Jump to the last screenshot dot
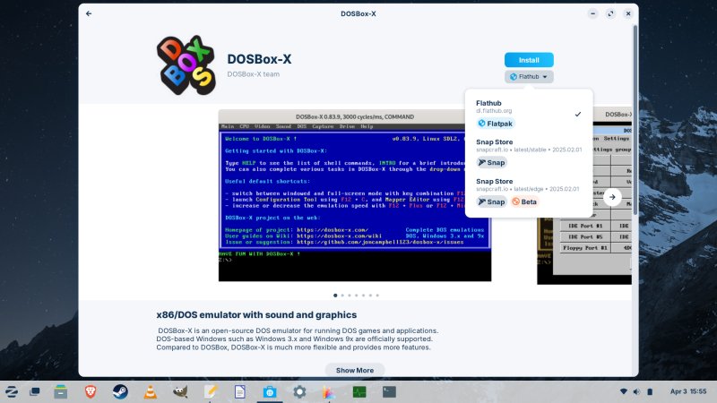 377,296
